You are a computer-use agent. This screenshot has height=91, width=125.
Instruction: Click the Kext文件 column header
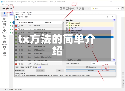pyautogui.click(x=48, y=23)
